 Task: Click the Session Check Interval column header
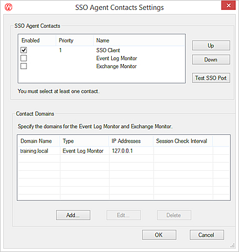(183, 141)
